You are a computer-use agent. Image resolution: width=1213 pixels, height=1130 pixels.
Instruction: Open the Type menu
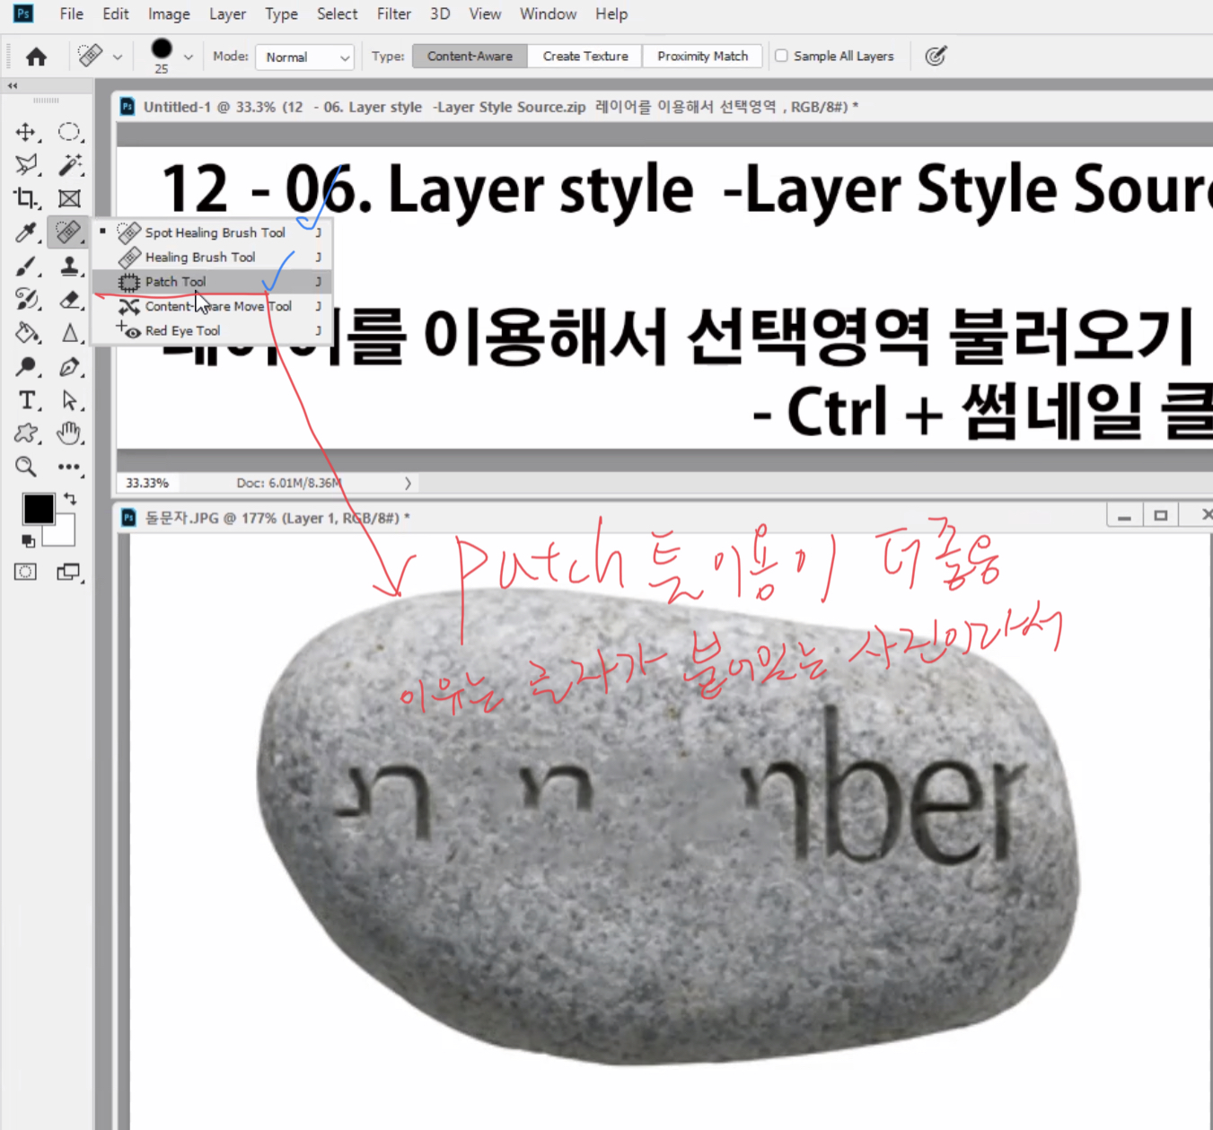[x=281, y=13]
